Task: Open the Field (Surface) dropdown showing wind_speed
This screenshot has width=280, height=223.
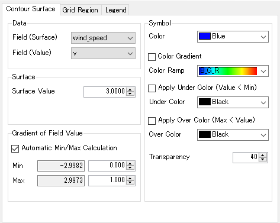Action: (103, 38)
